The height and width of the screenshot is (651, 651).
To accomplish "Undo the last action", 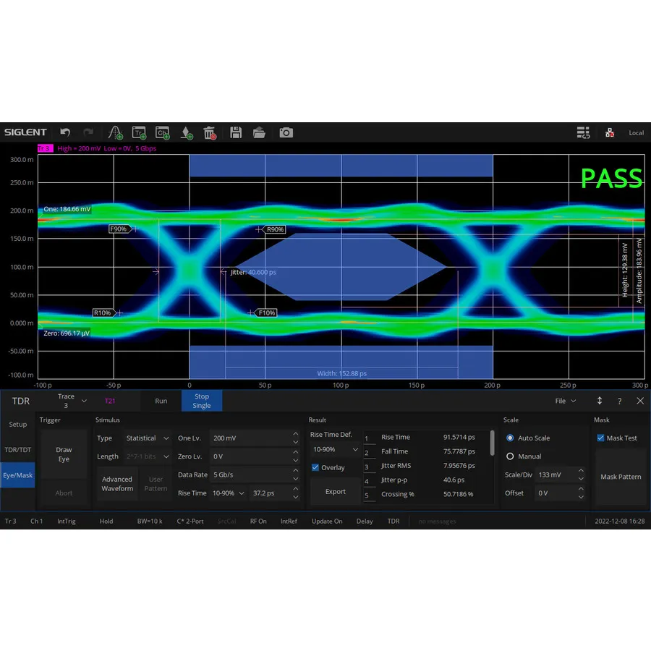I will (x=64, y=132).
